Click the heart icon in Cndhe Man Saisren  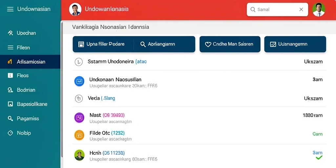click(x=208, y=44)
